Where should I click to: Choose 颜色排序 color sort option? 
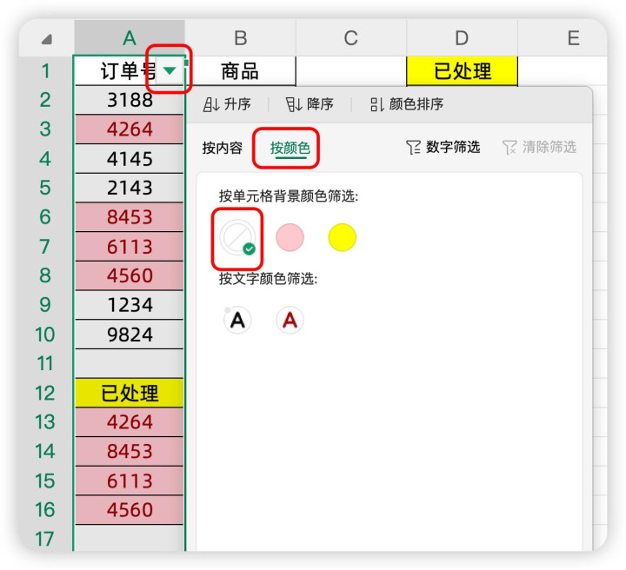[x=406, y=104]
